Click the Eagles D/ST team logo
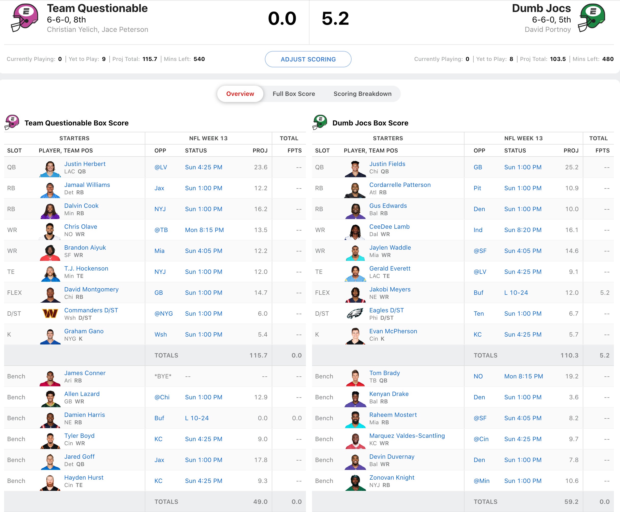Image resolution: width=620 pixels, height=512 pixels. [x=355, y=314]
